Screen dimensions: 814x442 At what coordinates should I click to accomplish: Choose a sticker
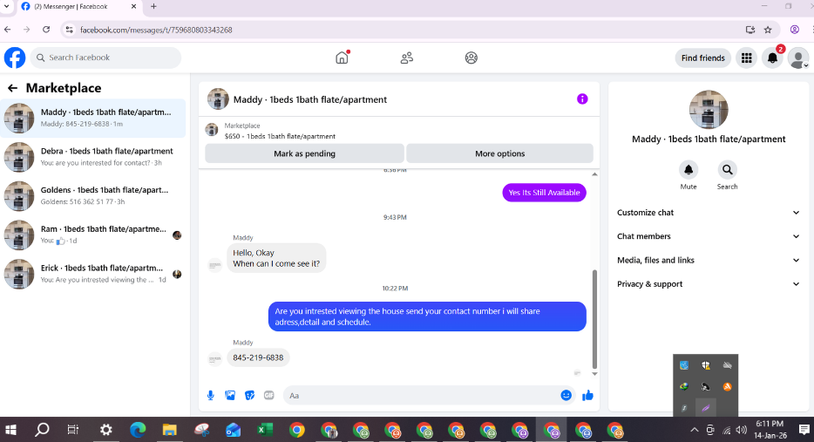point(250,395)
